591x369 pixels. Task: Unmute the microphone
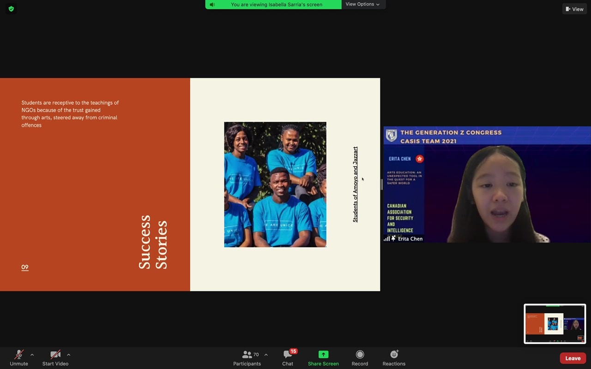pyautogui.click(x=19, y=358)
